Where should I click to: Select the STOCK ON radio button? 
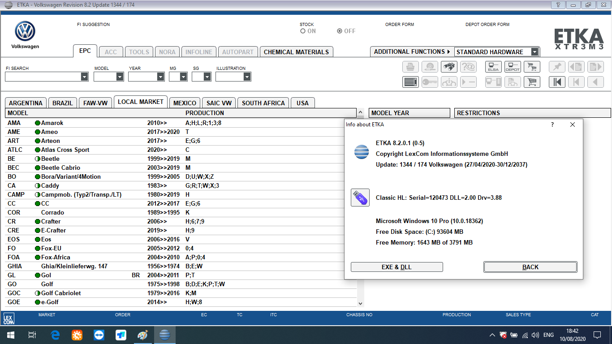point(303,31)
